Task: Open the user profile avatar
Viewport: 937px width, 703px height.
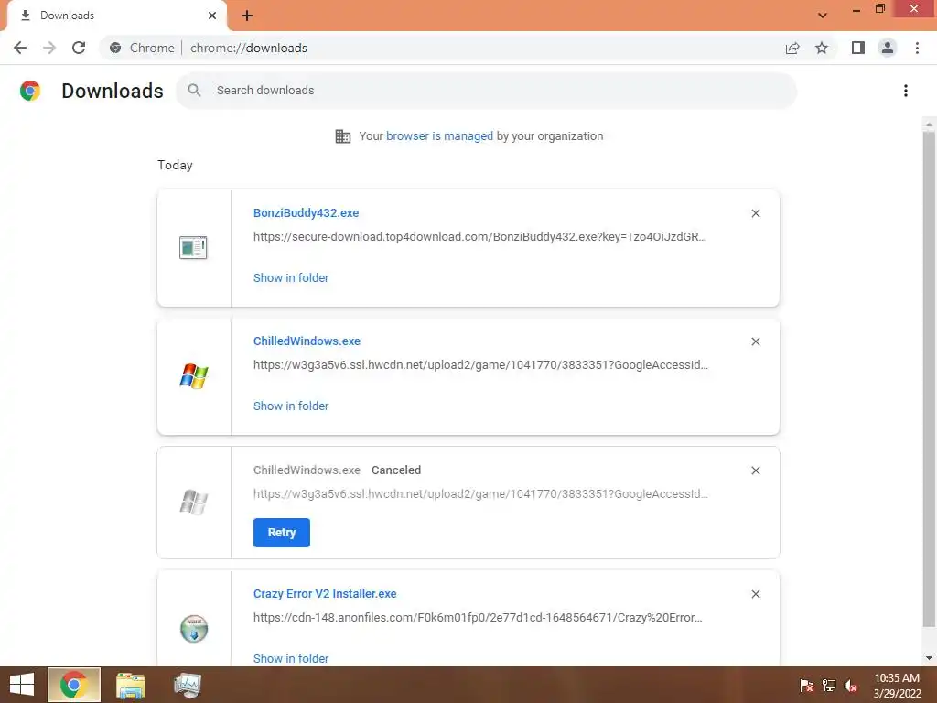Action: (x=888, y=48)
